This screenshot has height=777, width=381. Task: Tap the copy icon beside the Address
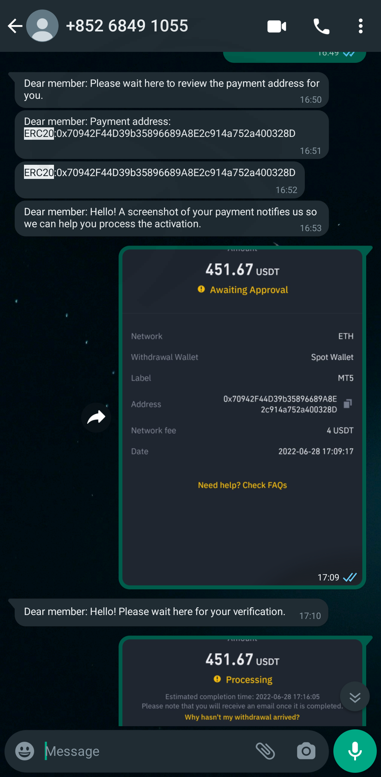pyautogui.click(x=347, y=404)
